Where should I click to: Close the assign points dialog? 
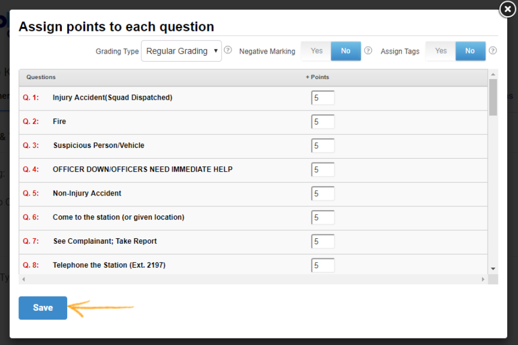pos(507,9)
